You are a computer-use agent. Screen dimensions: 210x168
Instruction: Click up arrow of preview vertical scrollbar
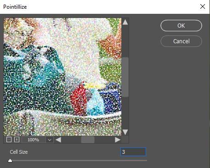coord(125,22)
